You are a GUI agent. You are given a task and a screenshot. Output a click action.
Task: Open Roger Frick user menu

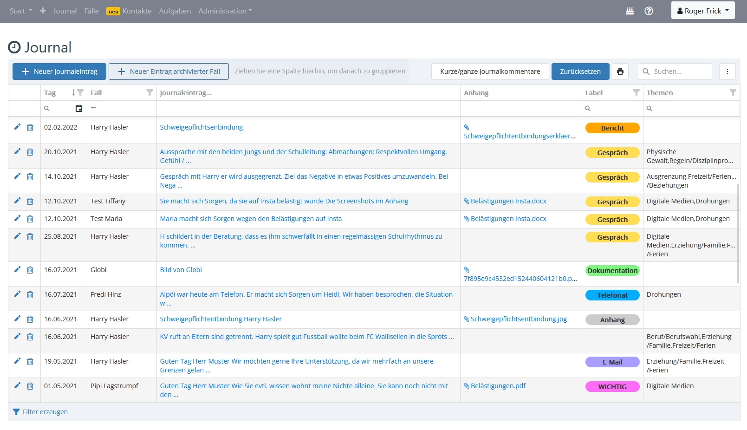(x=702, y=11)
